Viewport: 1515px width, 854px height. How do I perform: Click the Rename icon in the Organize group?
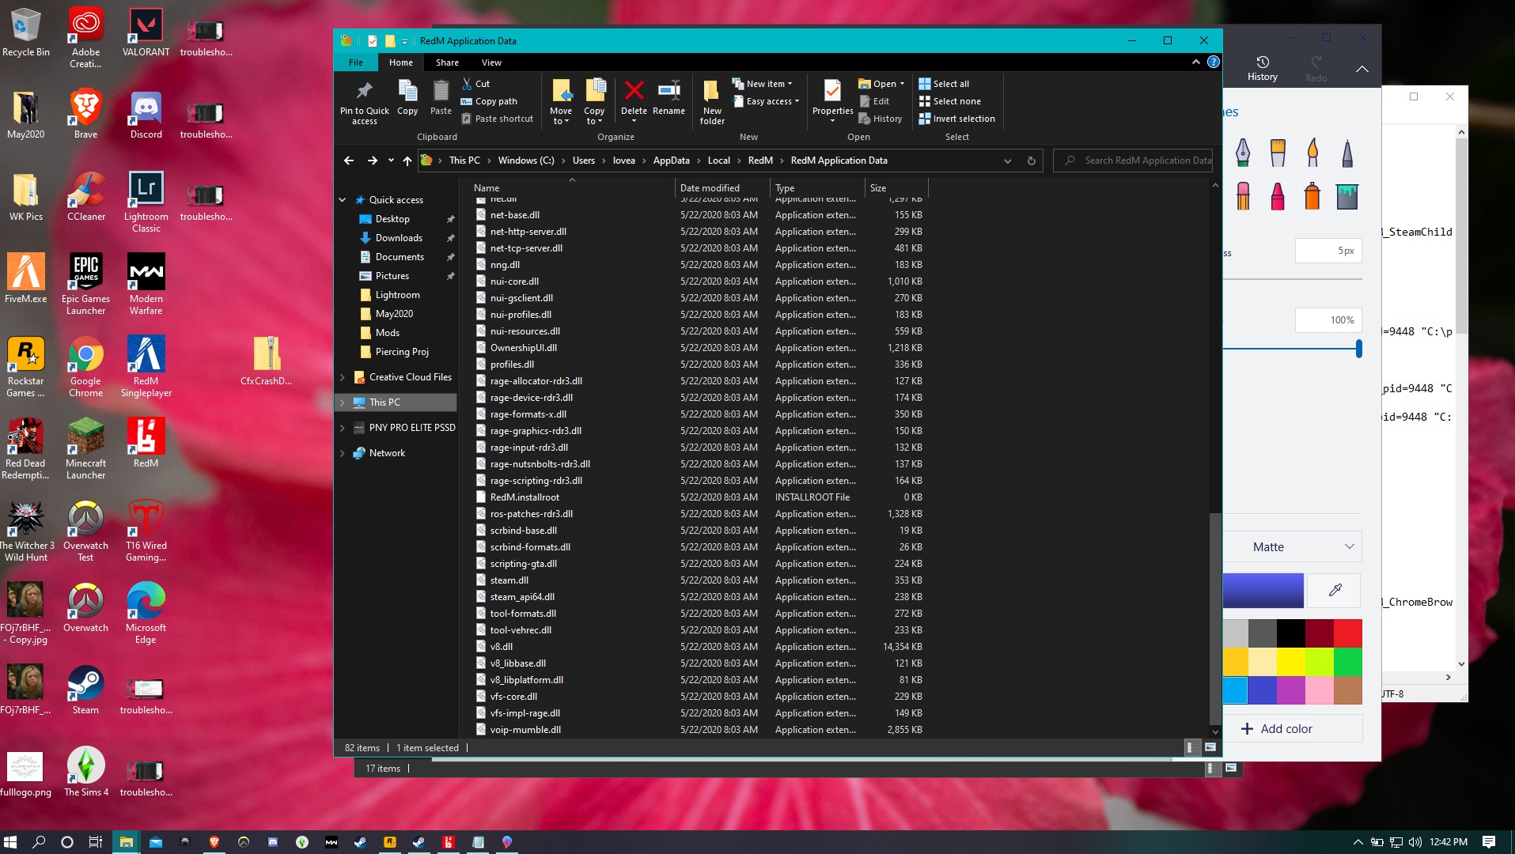[x=669, y=90]
